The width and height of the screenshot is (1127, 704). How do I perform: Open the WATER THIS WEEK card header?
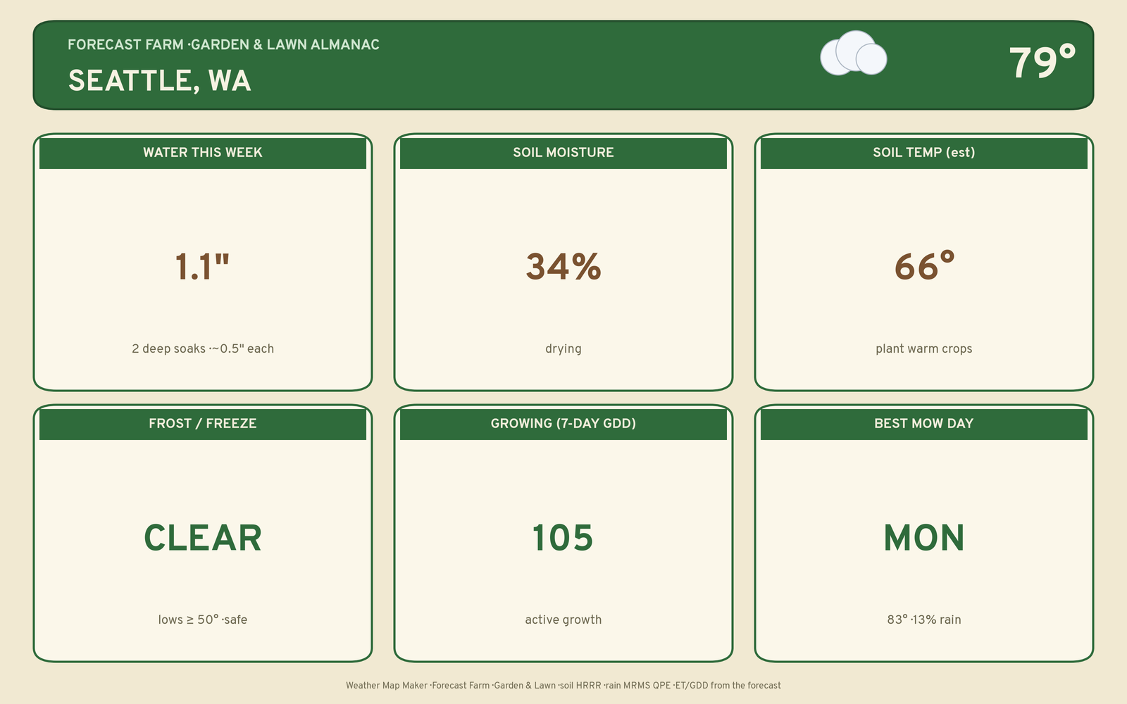[203, 153]
